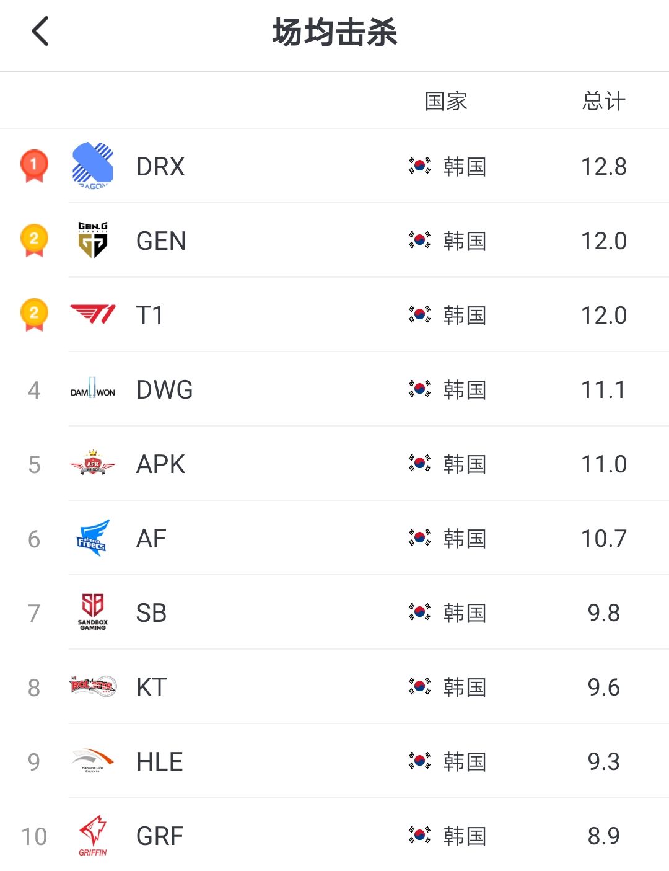This screenshot has width=669, height=871.
Task: Select the Afreeca Freecs logo
Action: pos(93,538)
